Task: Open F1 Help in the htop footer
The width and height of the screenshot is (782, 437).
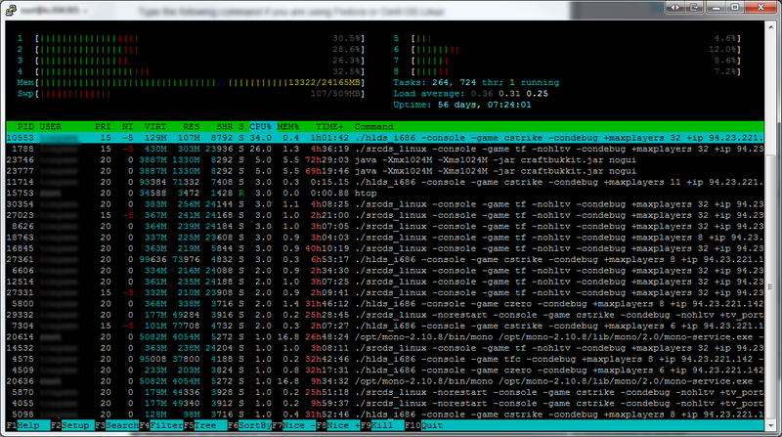Action: click(28, 425)
